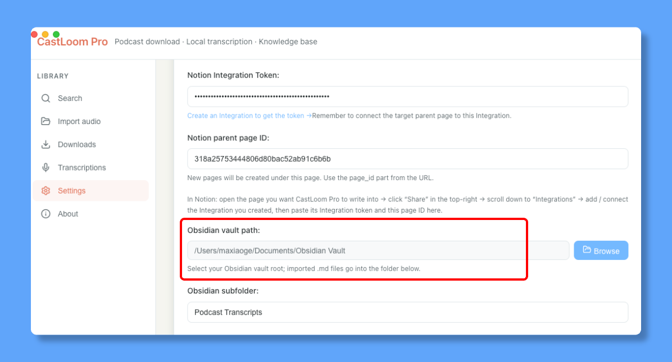Edit the Obsidian subfolder field
This screenshot has height=362, width=672.
point(407,313)
